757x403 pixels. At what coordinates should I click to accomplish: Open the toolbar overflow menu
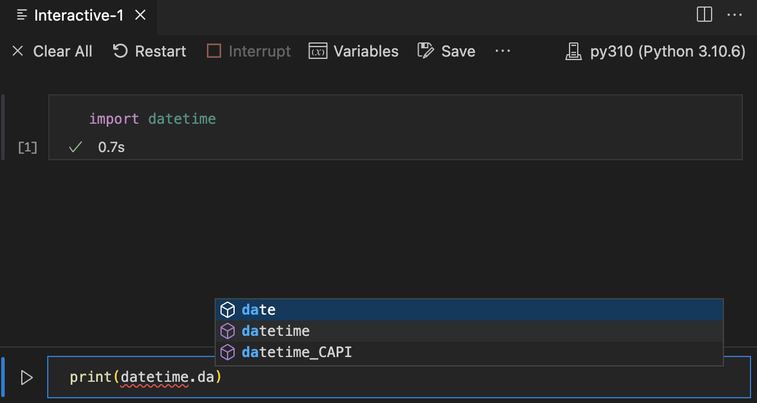[x=503, y=51]
